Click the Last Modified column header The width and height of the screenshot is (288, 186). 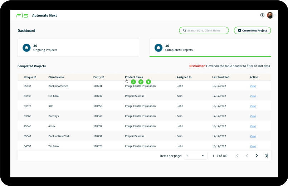[x=220, y=77]
